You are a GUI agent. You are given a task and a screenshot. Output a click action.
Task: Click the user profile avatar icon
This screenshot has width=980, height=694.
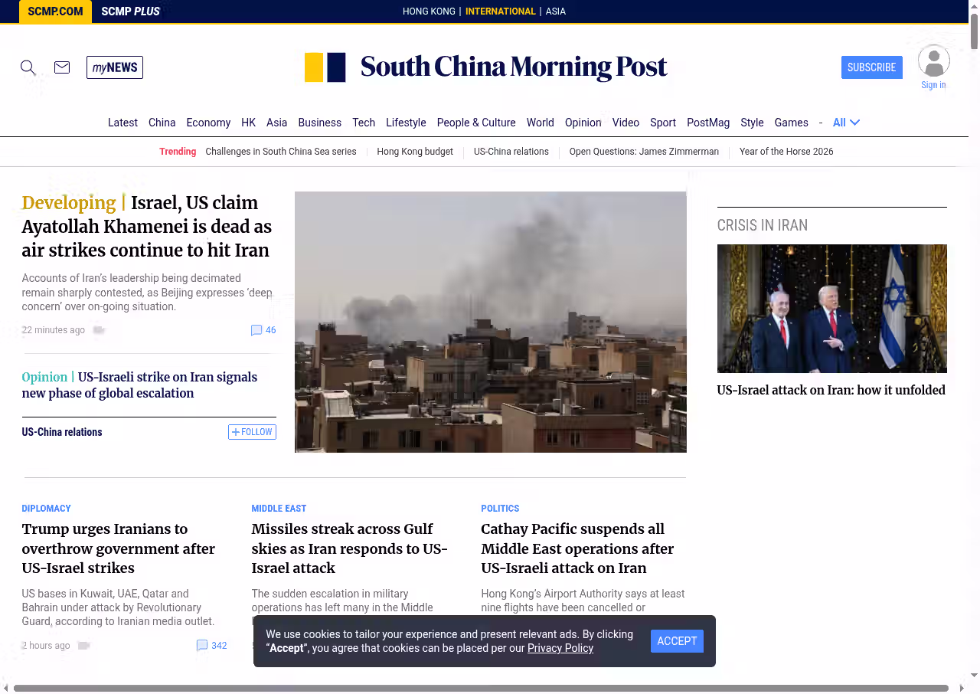(x=933, y=61)
